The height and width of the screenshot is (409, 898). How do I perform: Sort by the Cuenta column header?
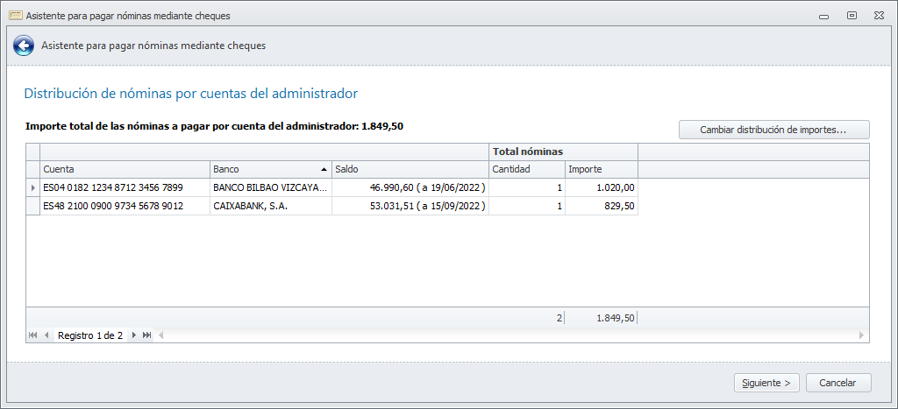tap(125, 169)
